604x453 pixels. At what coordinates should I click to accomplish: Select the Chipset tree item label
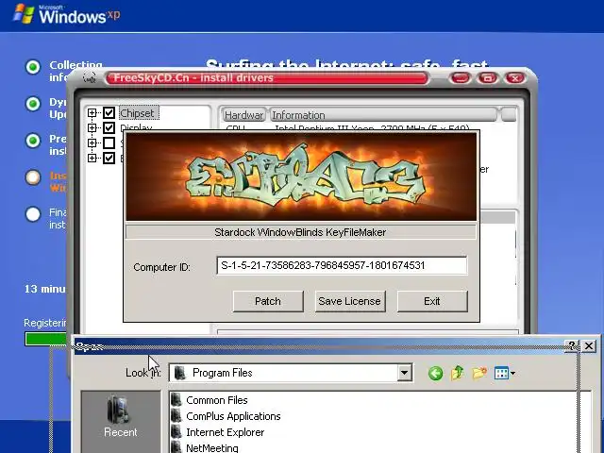click(x=138, y=113)
